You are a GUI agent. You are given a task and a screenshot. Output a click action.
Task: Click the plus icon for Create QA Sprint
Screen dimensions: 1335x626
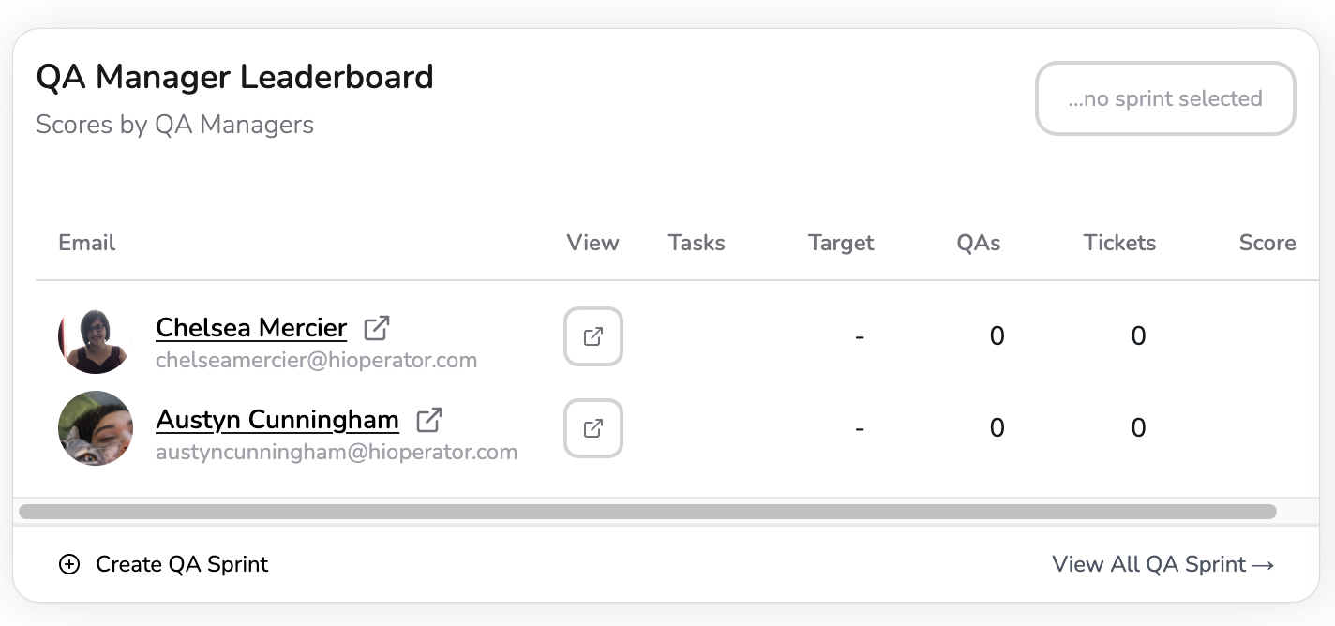pos(69,564)
